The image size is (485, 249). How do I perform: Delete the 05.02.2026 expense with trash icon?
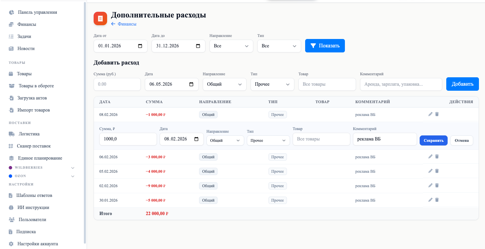click(437, 171)
